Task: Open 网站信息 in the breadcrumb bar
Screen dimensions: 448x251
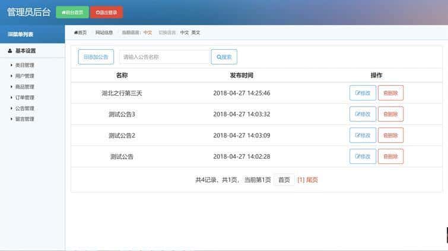Action: tap(104, 33)
